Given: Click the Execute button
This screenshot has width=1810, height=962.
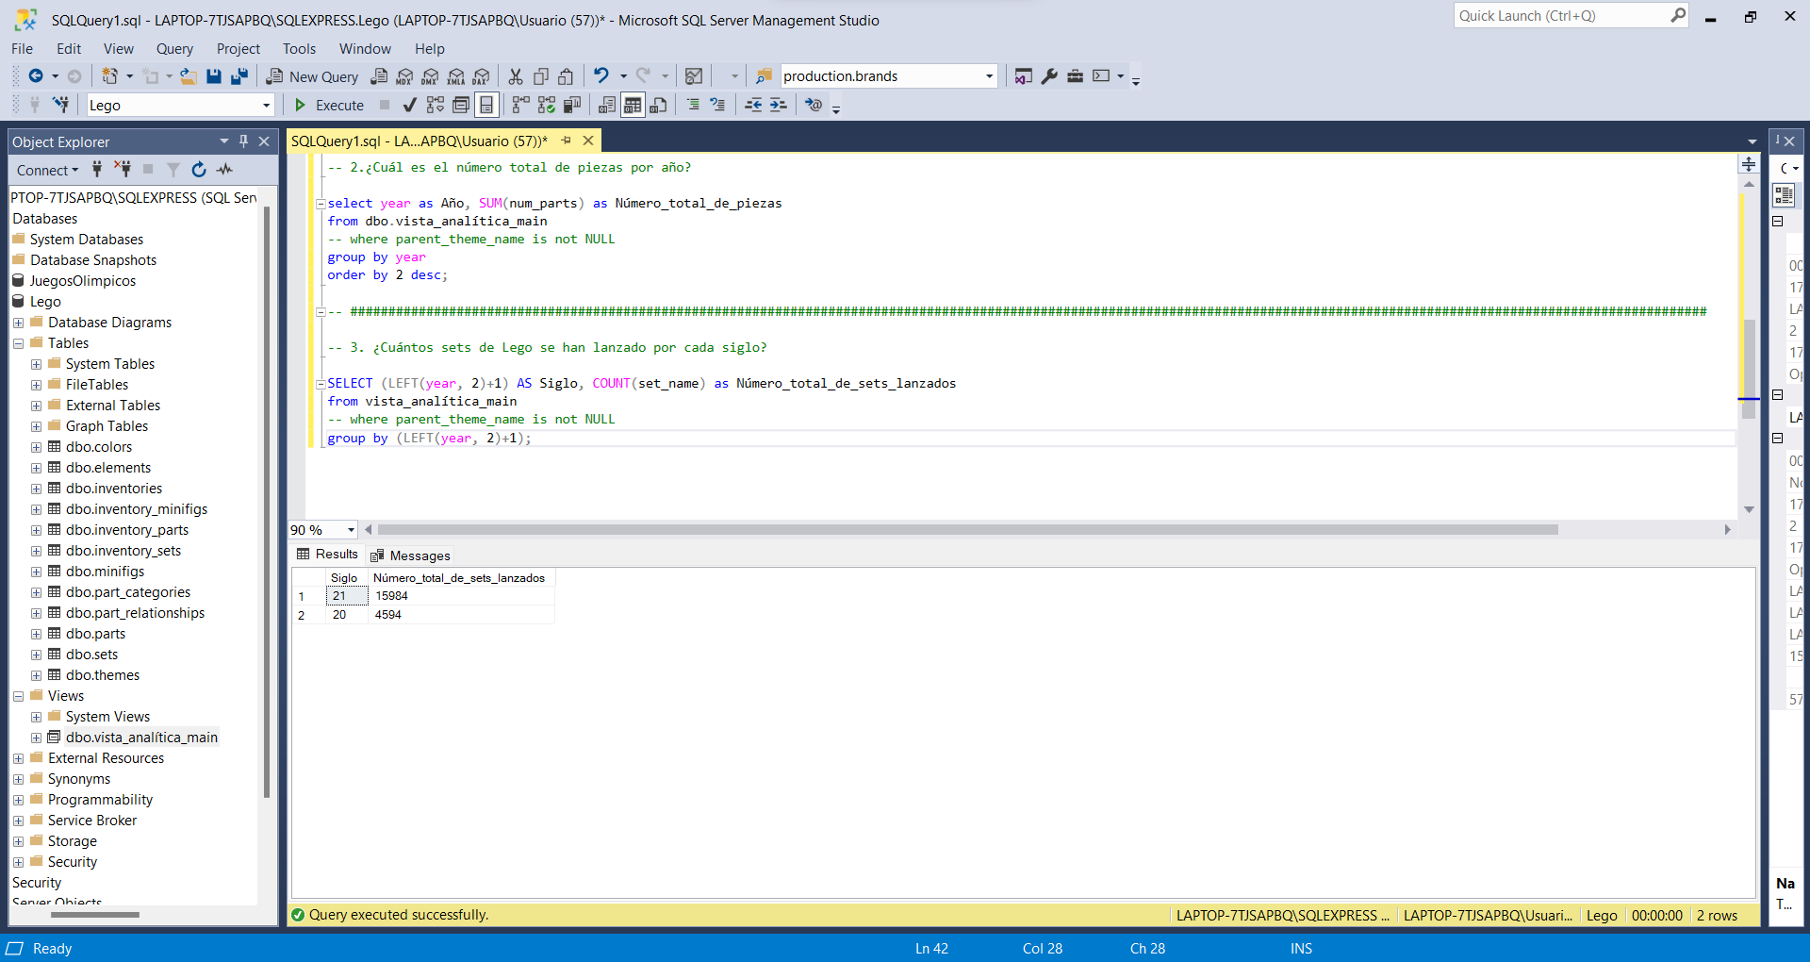Looking at the screenshot, I should [x=329, y=105].
